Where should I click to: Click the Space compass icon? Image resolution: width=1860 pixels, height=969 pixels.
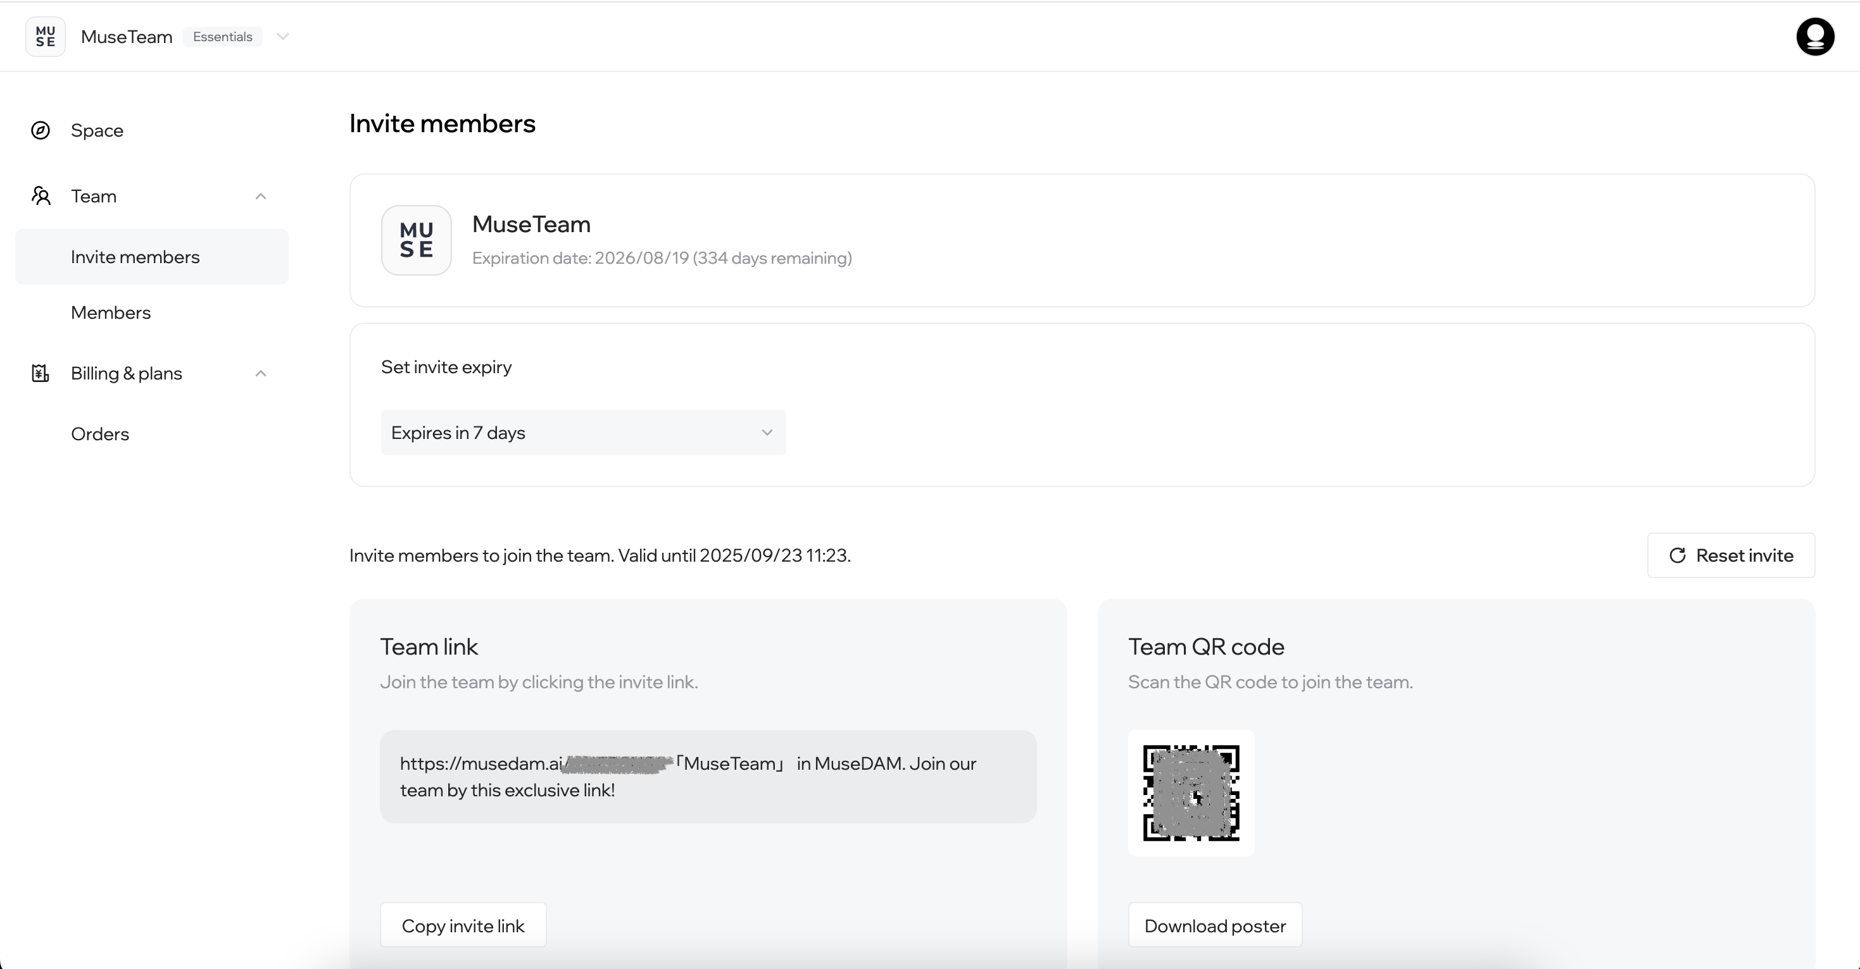(41, 130)
